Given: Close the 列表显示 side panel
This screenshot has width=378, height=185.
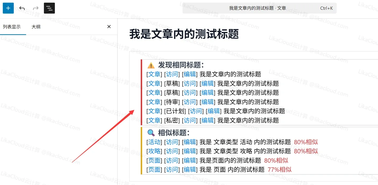Looking at the screenshot, I should click(x=109, y=27).
